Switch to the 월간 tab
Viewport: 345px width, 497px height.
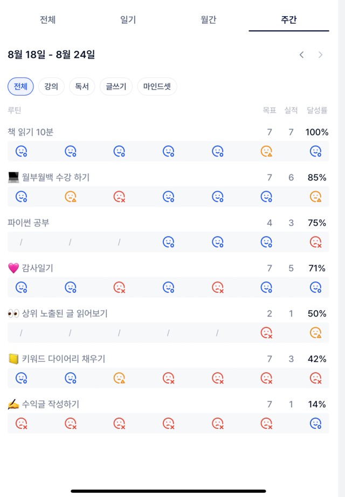pos(209,19)
